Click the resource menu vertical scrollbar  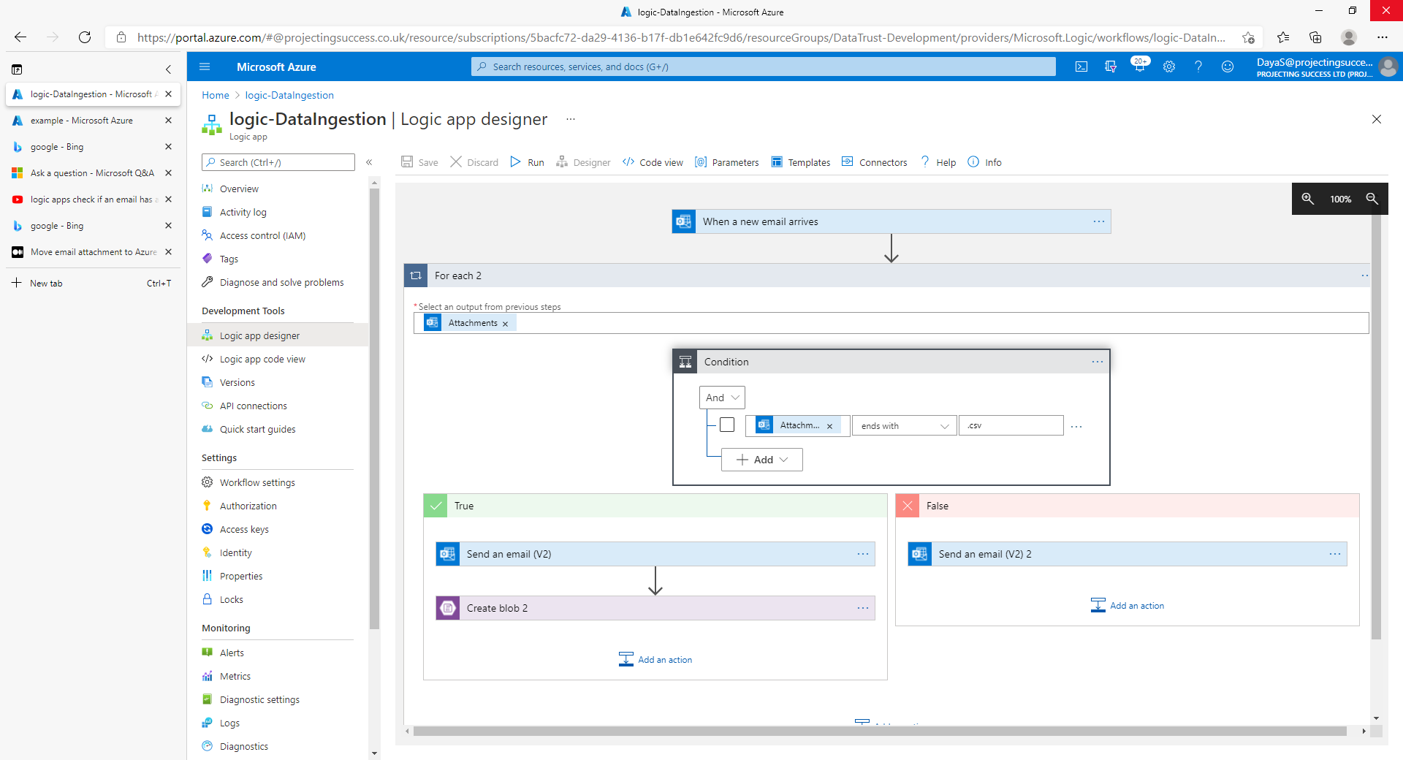pyautogui.click(x=374, y=409)
